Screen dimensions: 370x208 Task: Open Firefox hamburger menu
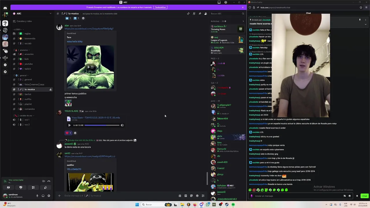367,8
